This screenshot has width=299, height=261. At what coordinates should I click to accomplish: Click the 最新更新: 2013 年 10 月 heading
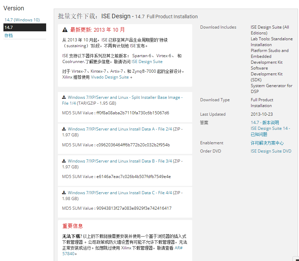(97, 30)
